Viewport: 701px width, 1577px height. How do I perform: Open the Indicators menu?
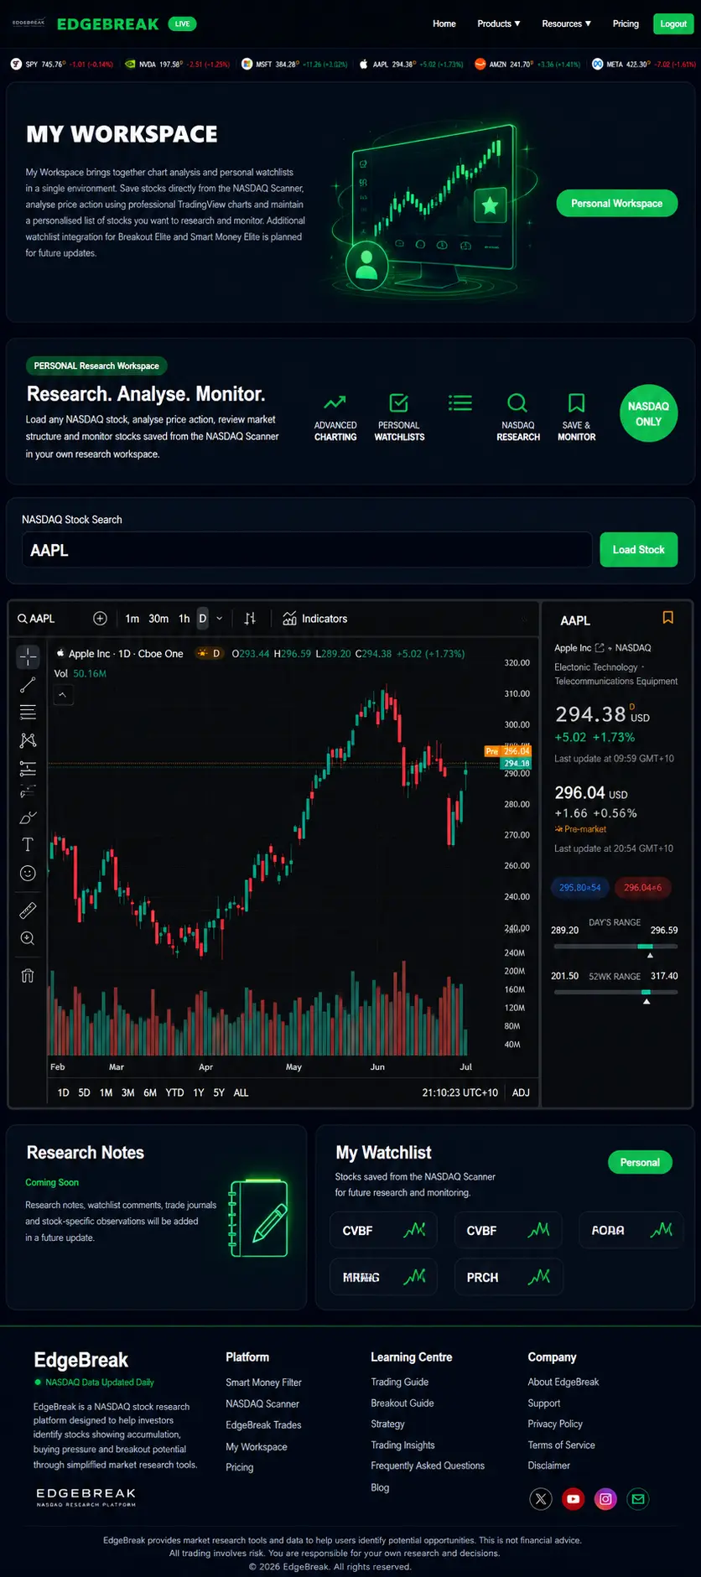[x=315, y=619]
